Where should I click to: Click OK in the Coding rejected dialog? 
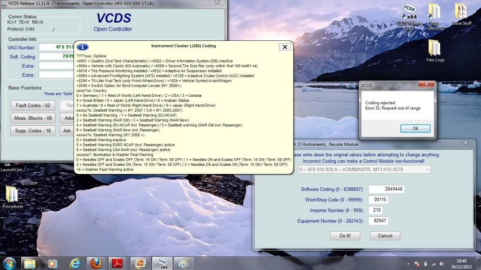(415, 128)
